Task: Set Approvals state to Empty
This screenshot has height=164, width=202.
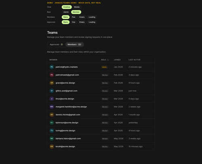Action: 82,22
